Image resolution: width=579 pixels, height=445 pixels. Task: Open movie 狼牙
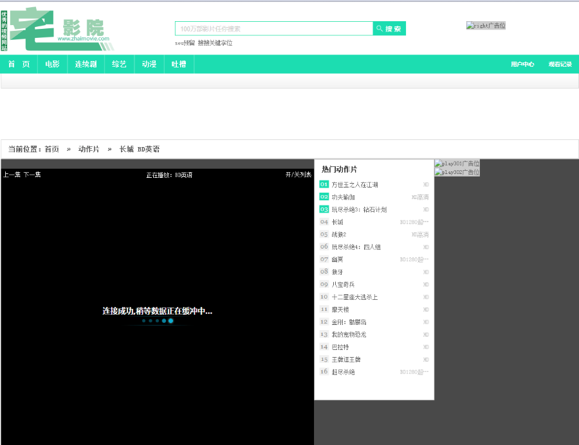tap(337, 272)
